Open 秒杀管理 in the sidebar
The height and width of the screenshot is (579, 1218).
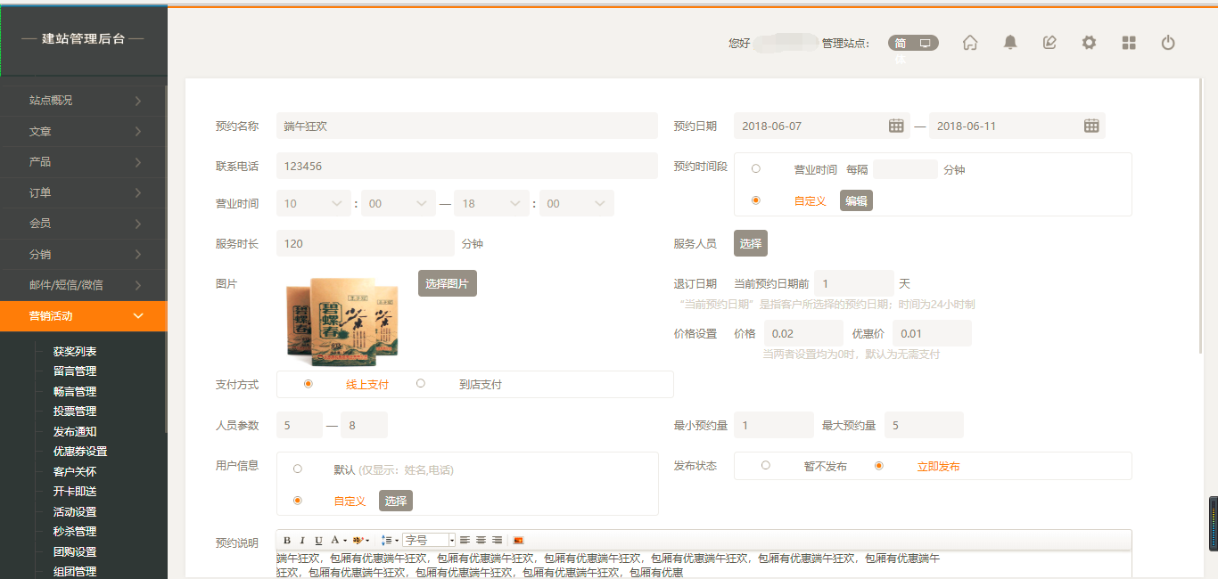coord(75,532)
